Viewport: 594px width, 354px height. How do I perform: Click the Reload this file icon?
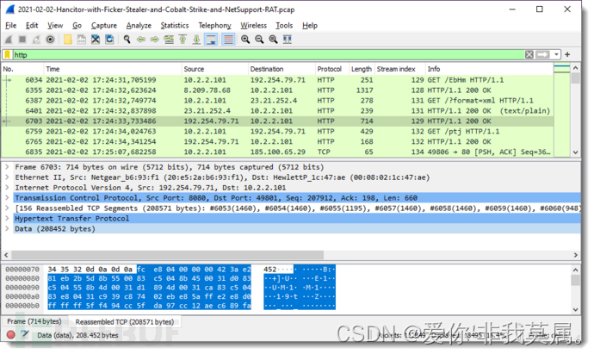point(109,40)
